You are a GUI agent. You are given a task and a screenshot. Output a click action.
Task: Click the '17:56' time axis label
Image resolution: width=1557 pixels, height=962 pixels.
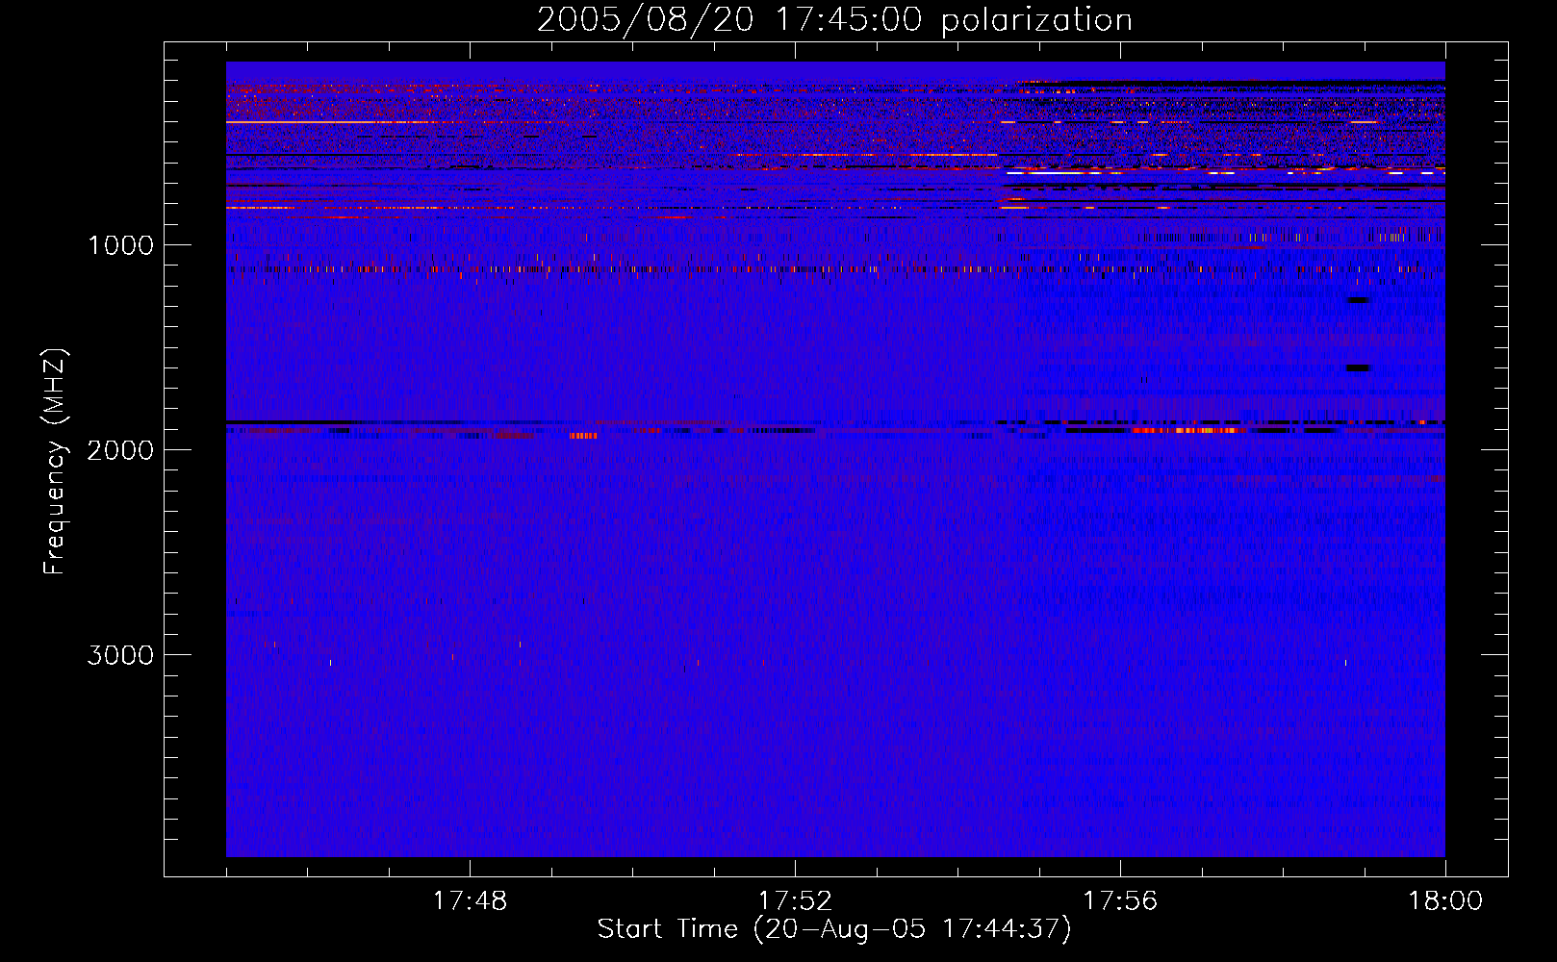[x=1120, y=901]
